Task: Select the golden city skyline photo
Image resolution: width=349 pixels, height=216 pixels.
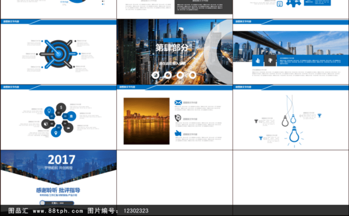Action: pyautogui.click(x=147, y=121)
